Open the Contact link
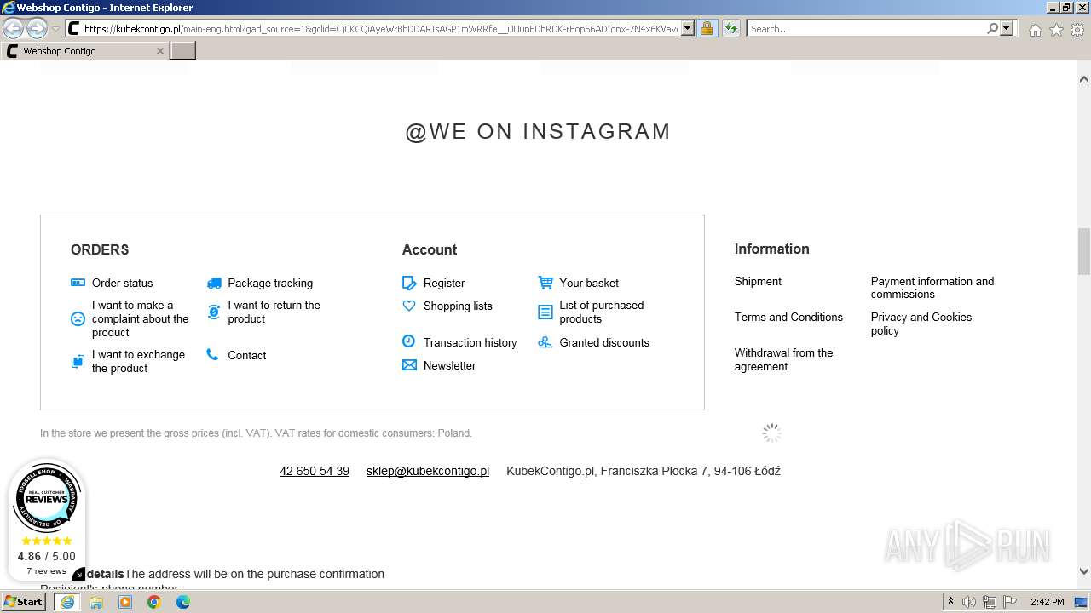The image size is (1091, 613). (x=247, y=355)
